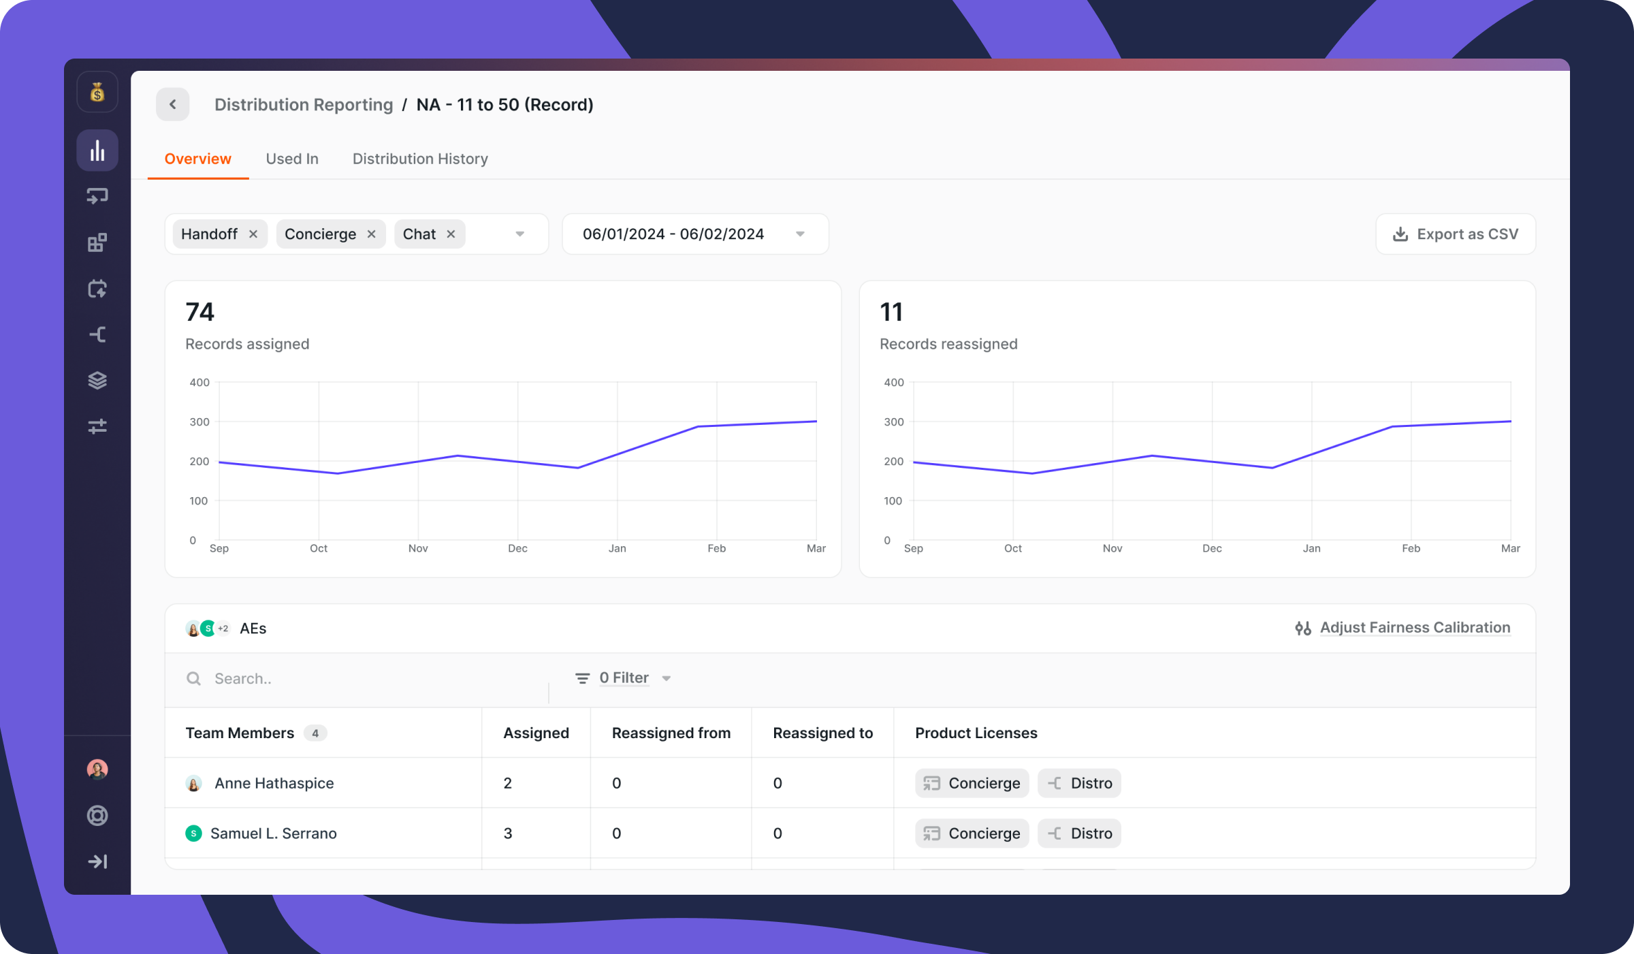This screenshot has height=954, width=1634.
Task: Open the user profile avatar in sidebar
Action: click(x=97, y=769)
